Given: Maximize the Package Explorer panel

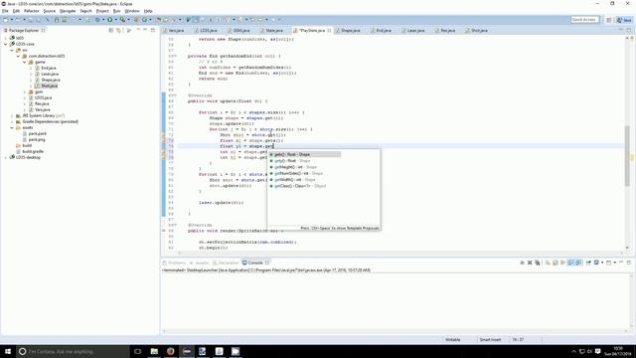Looking at the screenshot, I should tap(153, 30).
